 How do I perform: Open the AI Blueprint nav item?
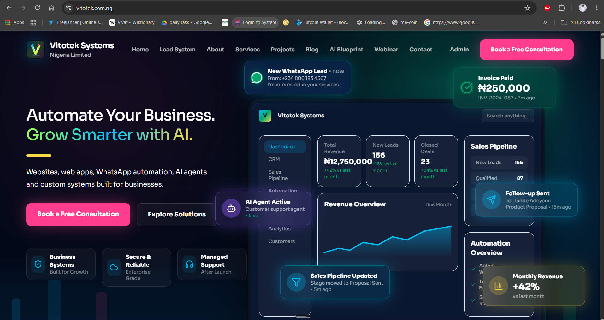coord(346,50)
